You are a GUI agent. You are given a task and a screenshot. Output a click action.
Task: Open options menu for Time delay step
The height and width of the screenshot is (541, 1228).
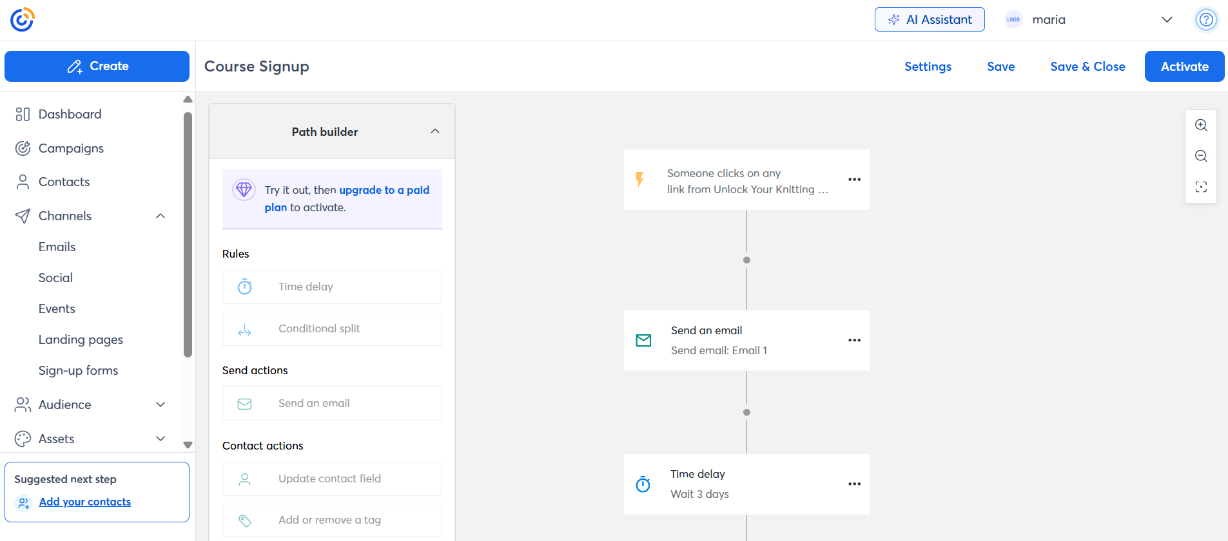click(x=854, y=484)
